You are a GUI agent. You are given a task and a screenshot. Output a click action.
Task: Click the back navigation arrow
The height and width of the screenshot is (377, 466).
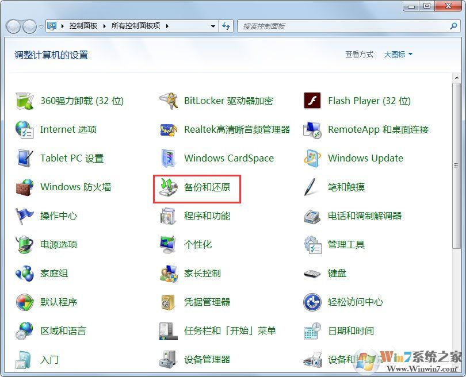pos(13,26)
